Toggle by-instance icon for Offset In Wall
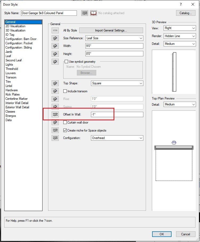This screenshot has height=242, width=200. coord(55,114)
